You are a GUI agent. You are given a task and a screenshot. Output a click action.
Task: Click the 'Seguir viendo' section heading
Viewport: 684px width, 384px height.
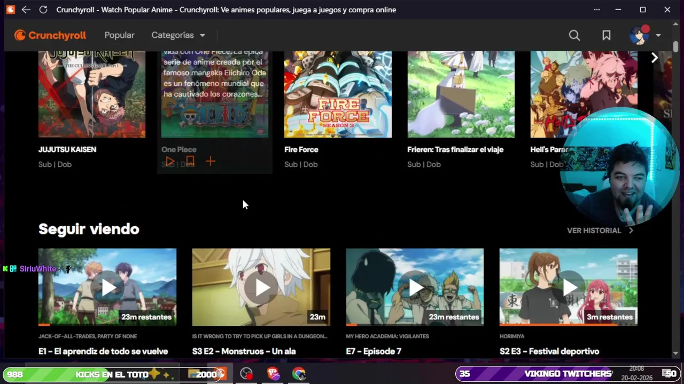coord(89,229)
